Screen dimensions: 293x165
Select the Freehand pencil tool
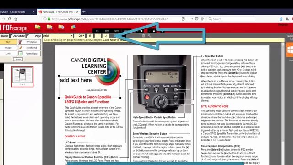tap(29, 48)
